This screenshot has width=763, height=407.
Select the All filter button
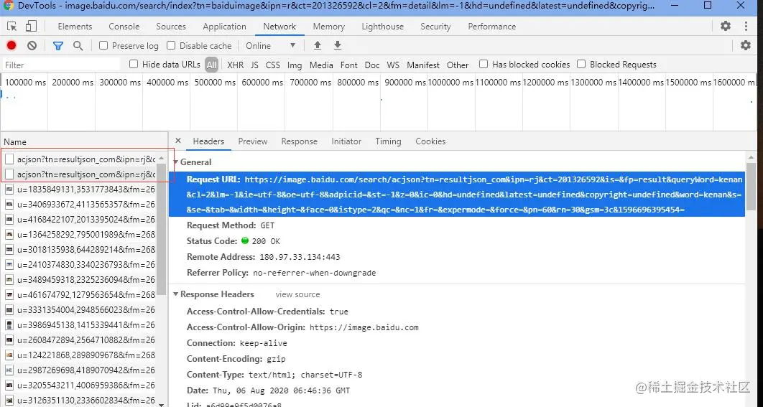211,65
